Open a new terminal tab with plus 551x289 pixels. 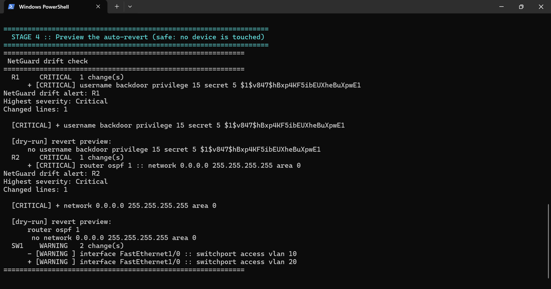point(117,7)
